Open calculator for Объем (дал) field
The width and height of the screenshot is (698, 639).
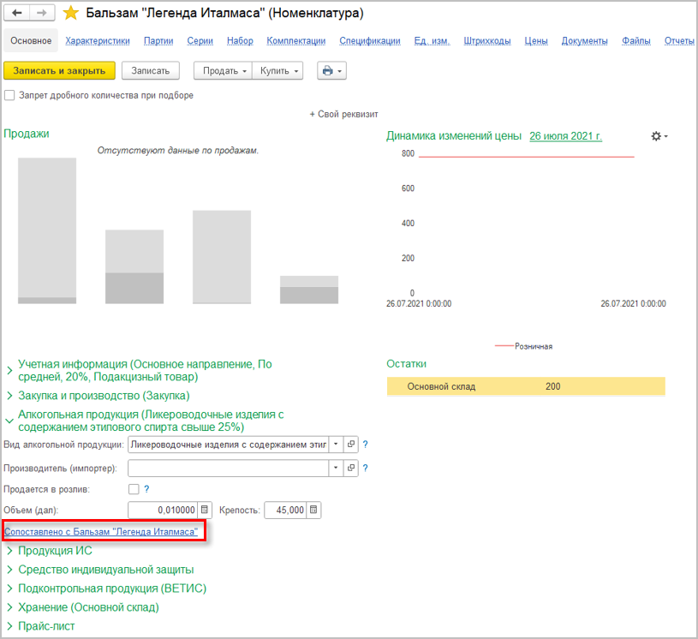pos(204,511)
